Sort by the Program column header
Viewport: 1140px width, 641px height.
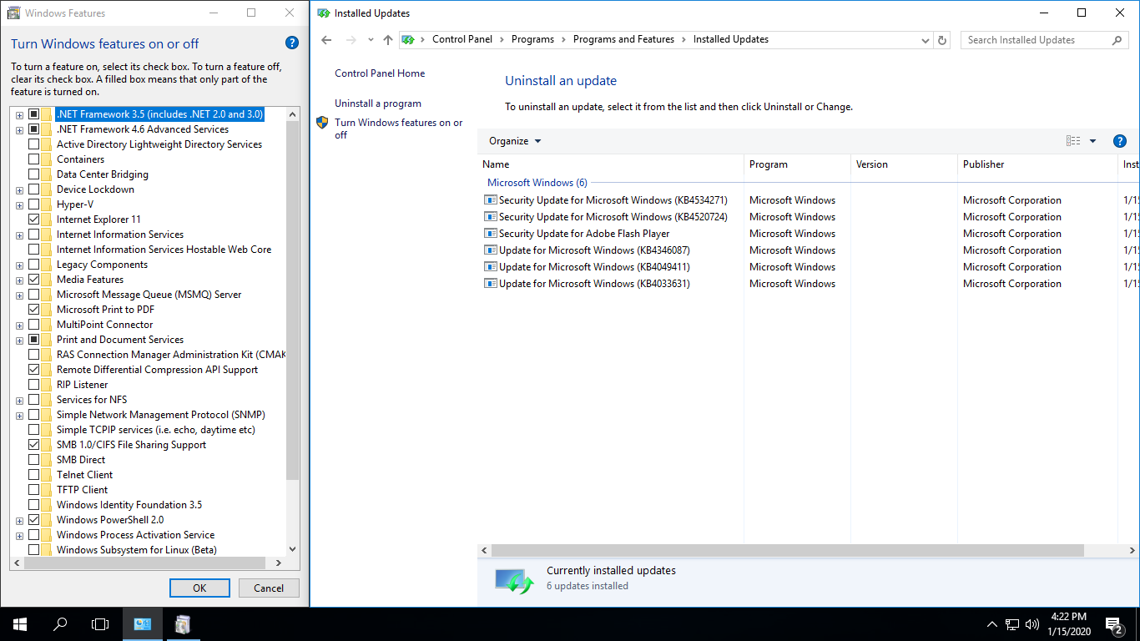[797, 164]
